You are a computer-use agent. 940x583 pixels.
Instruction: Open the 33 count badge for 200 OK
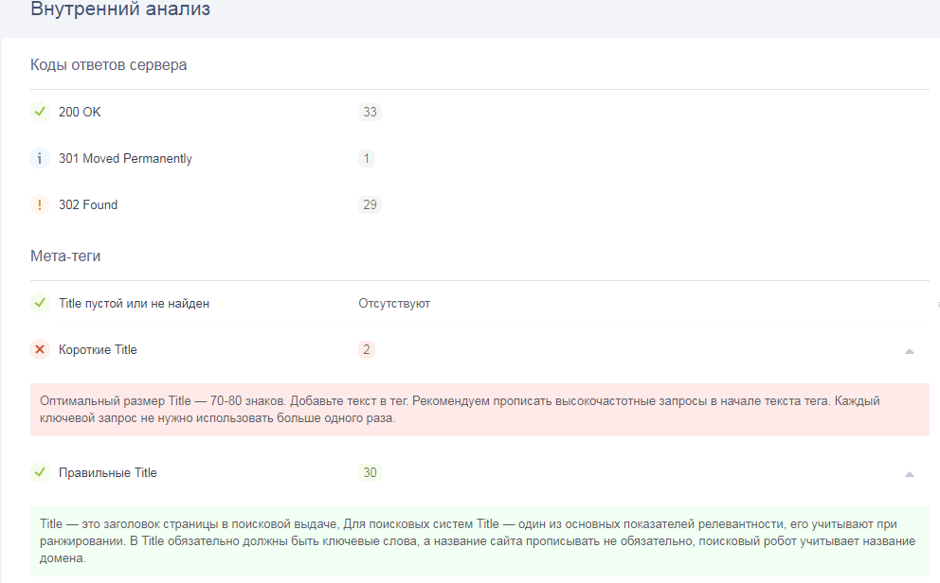[370, 112]
